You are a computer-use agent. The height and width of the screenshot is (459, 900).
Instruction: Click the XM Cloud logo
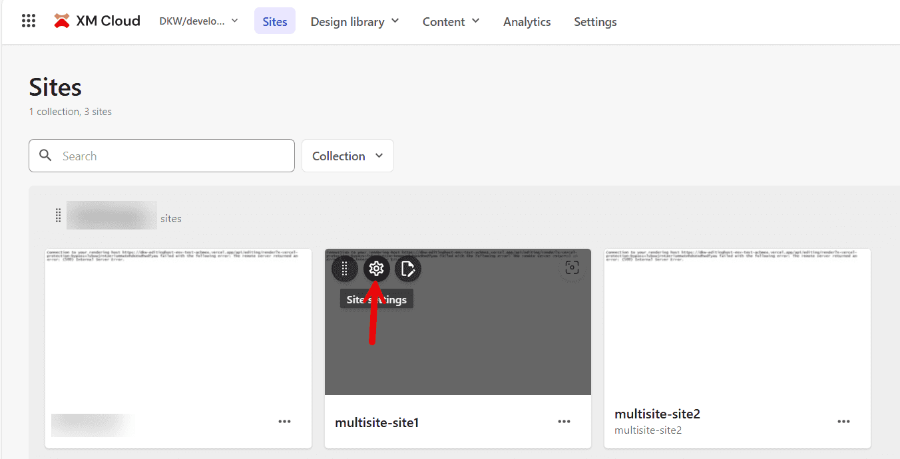pos(97,21)
